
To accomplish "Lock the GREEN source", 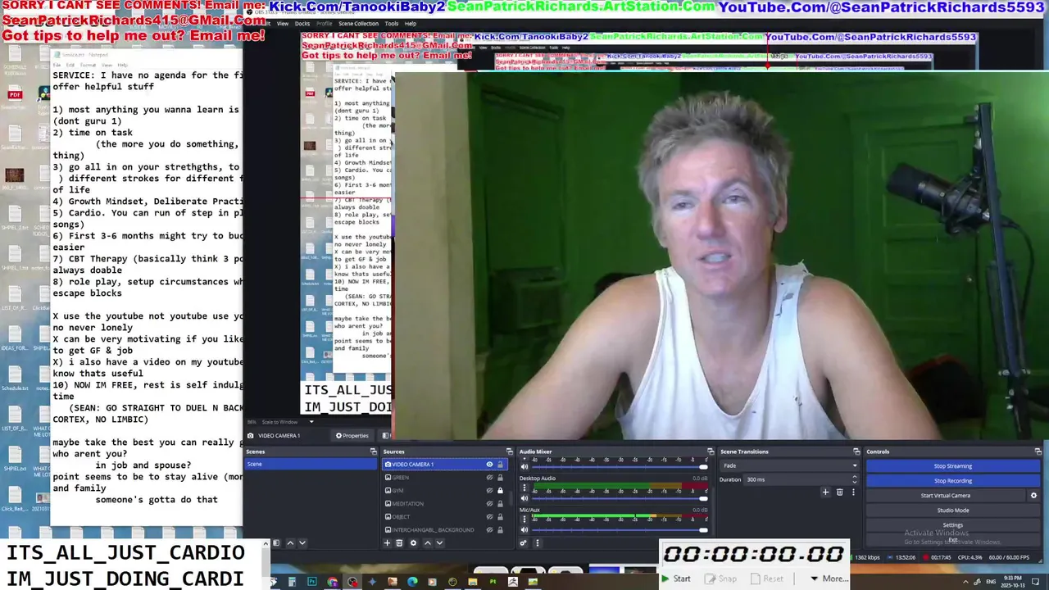I will click(500, 478).
